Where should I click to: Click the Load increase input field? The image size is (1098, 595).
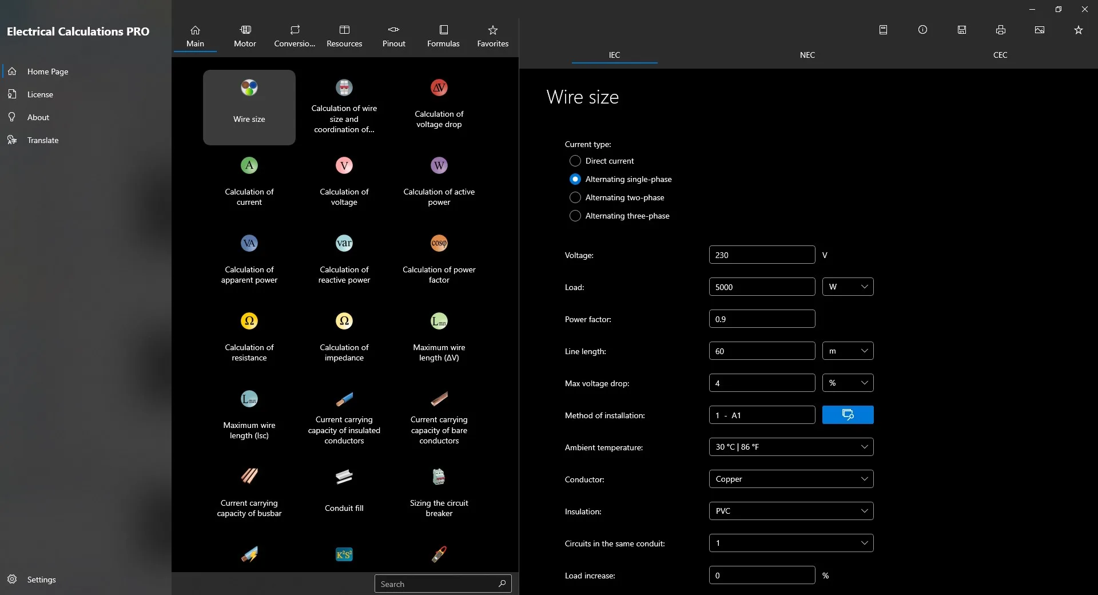pos(762,575)
